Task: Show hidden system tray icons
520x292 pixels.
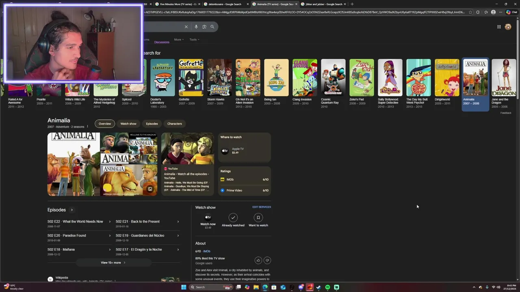Action: coord(474,287)
